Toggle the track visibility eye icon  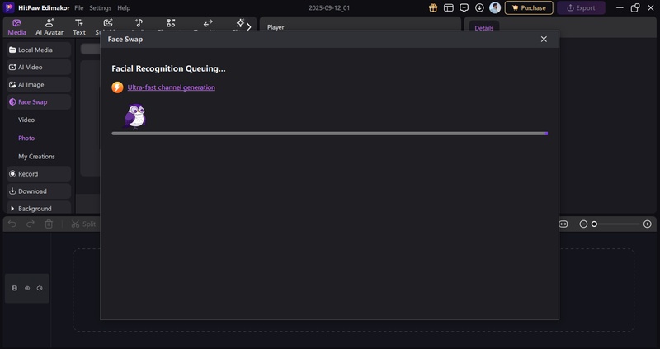27,289
